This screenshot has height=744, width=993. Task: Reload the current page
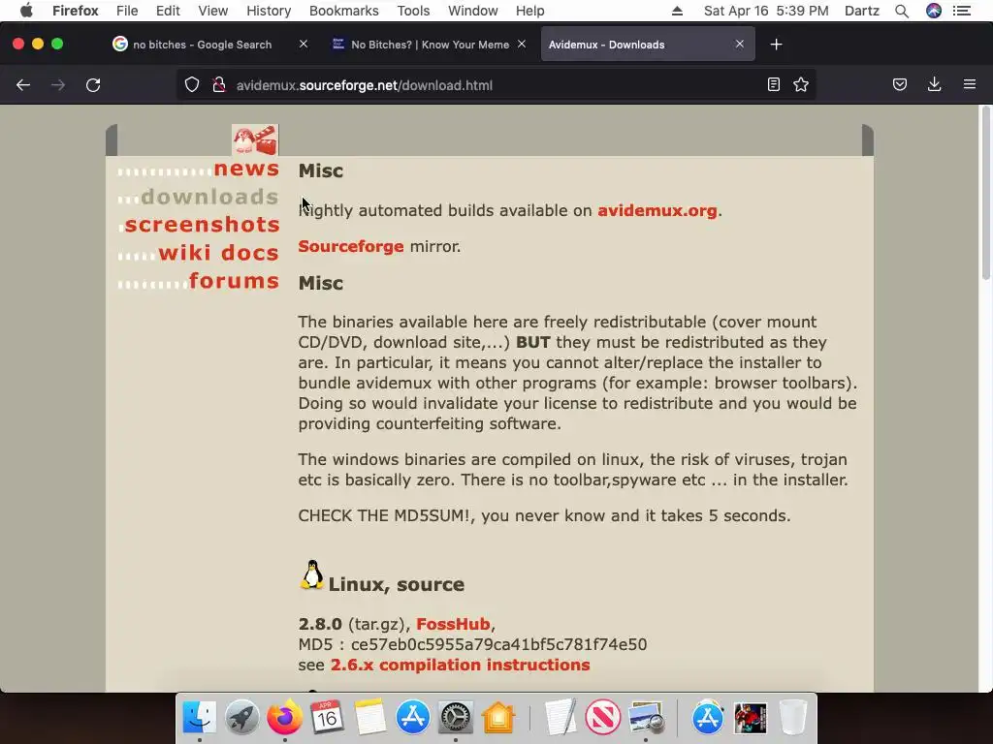[93, 85]
